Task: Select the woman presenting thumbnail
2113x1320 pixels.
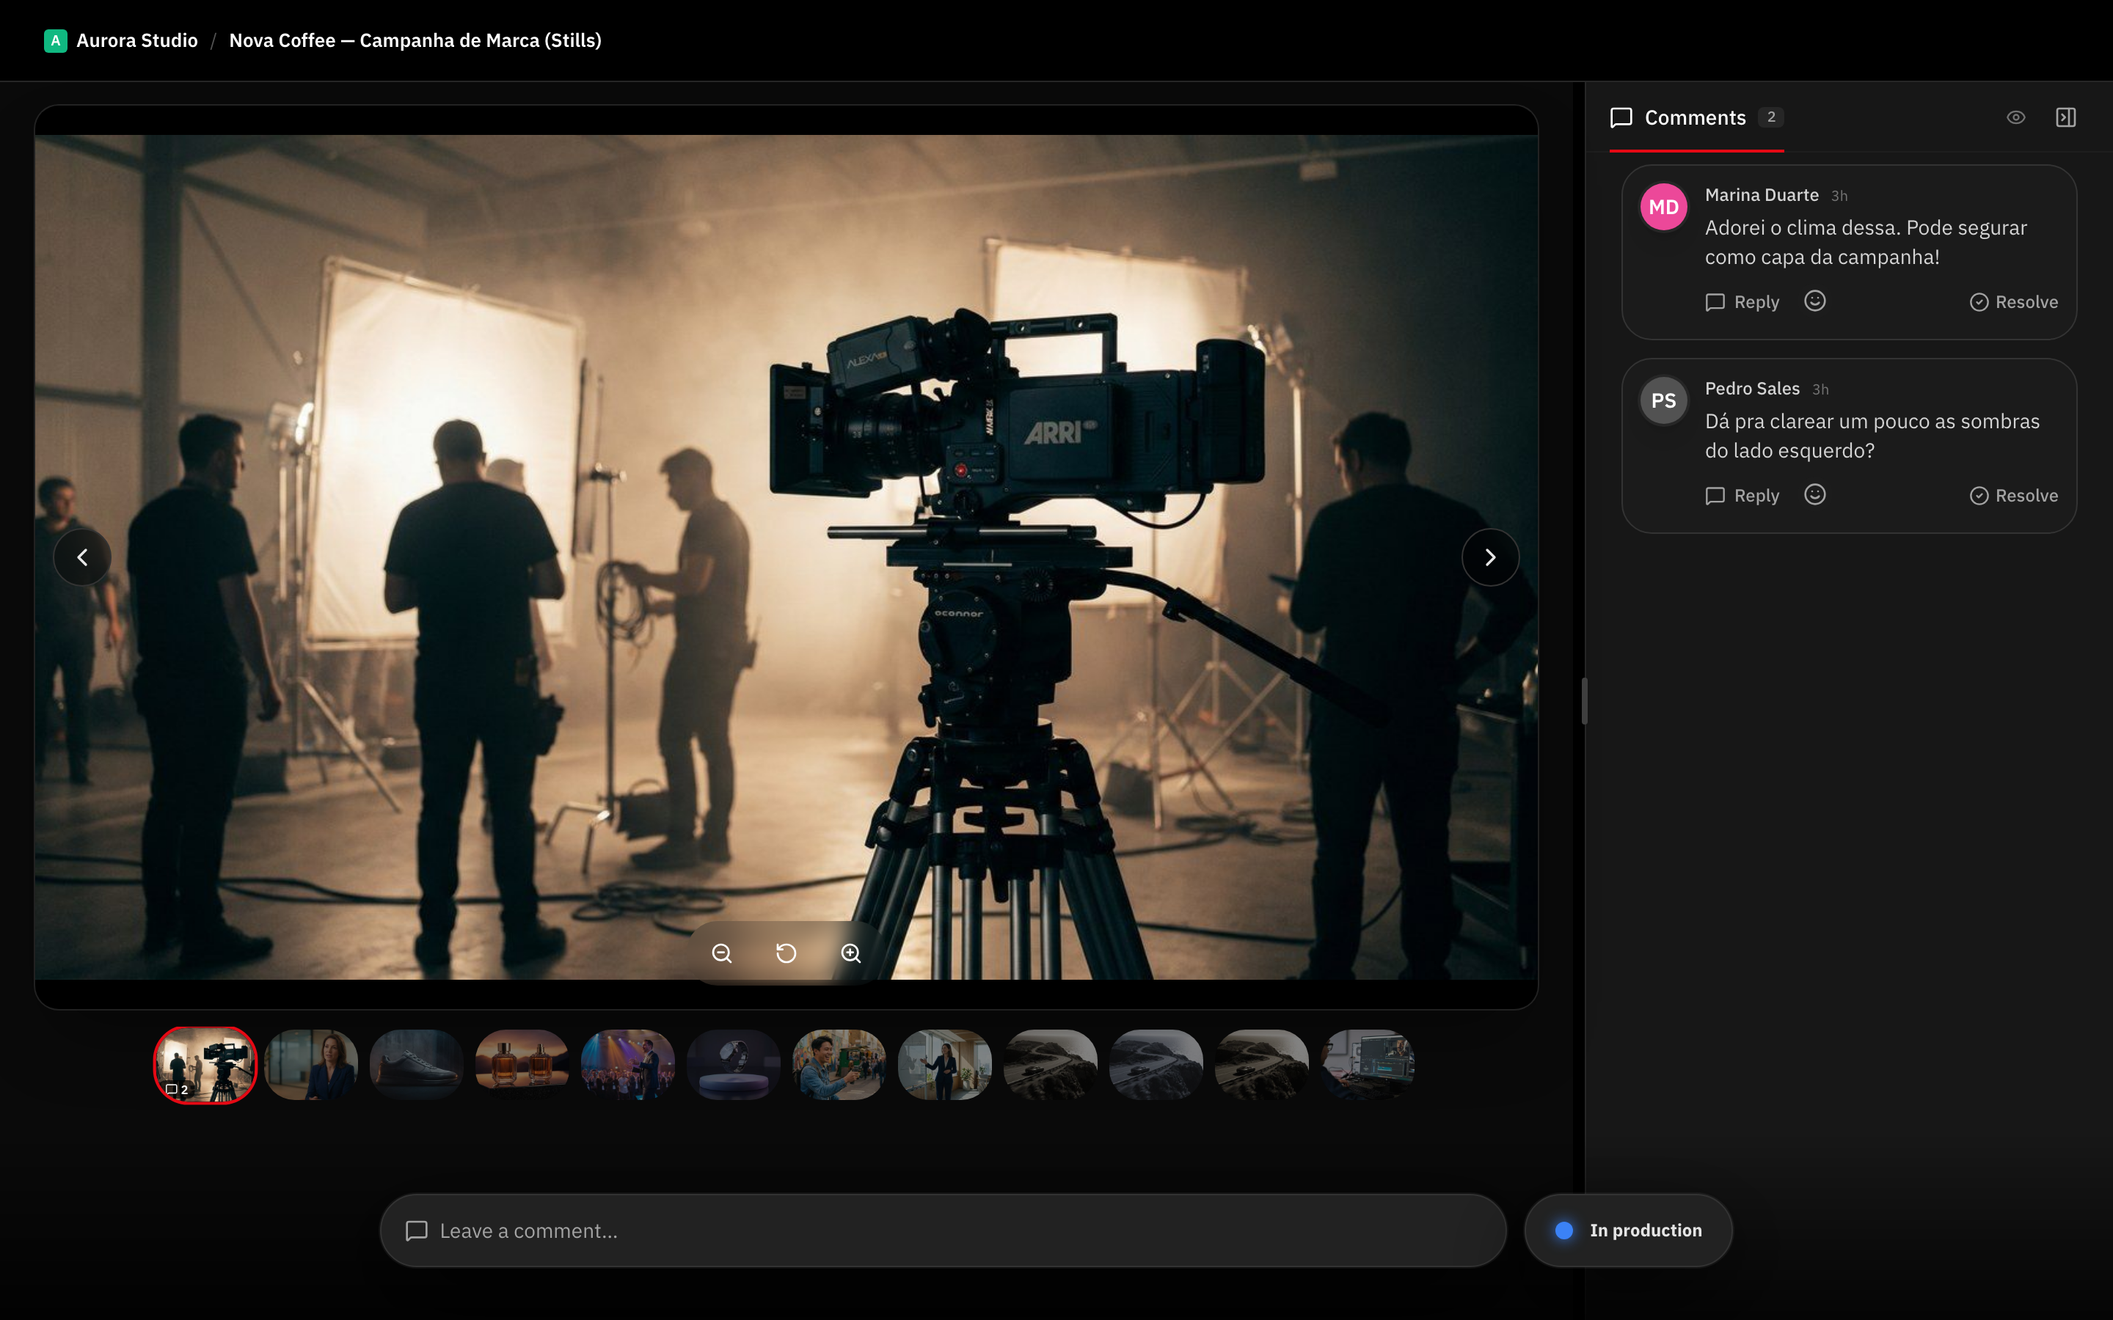Action: 945,1065
